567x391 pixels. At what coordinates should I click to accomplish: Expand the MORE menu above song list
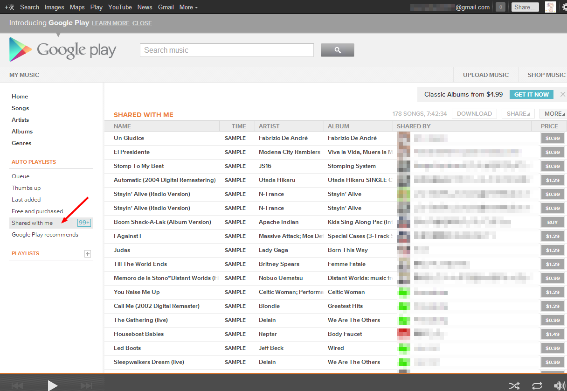pos(554,113)
